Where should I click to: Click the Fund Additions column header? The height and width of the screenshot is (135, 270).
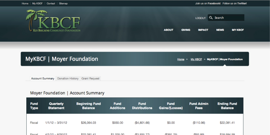(117, 106)
